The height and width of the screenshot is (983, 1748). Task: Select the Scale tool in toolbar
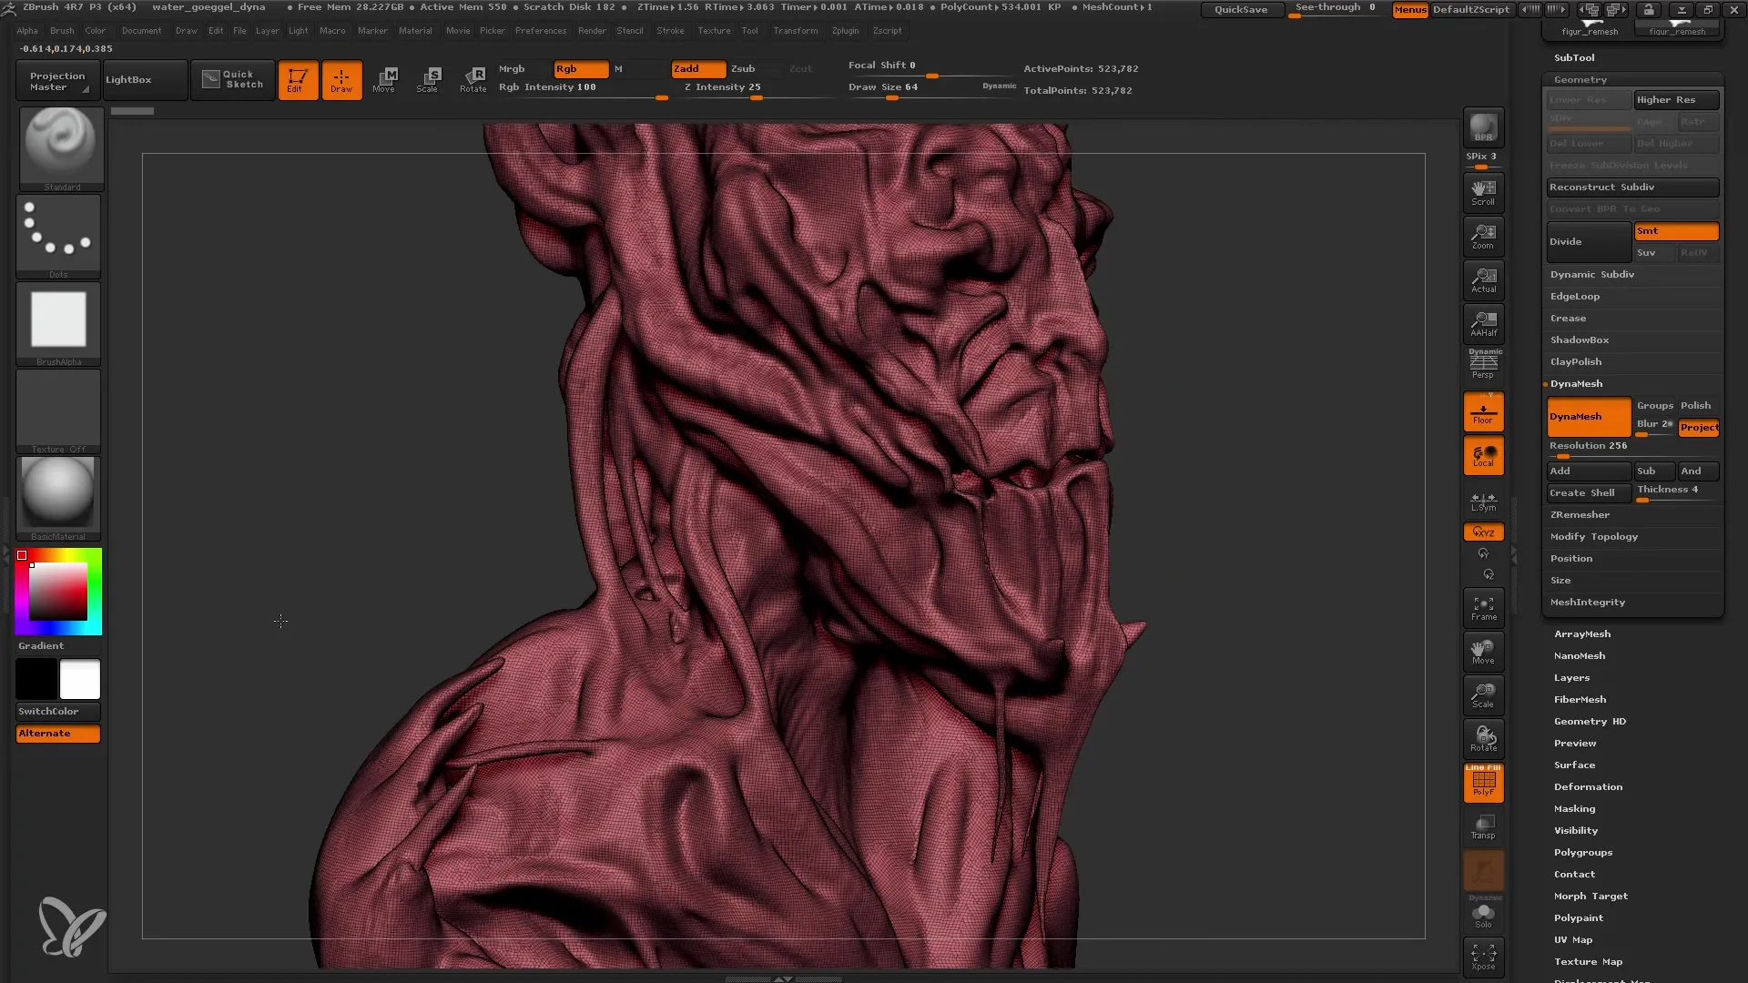429,78
